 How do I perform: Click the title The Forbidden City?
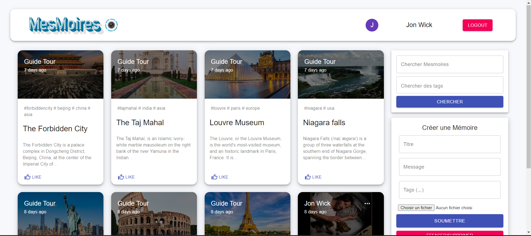point(55,129)
